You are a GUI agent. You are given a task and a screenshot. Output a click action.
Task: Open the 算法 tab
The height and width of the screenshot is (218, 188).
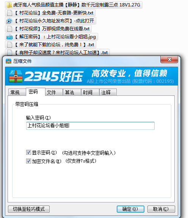(72, 92)
